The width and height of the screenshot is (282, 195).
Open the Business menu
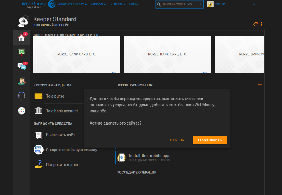117,4
